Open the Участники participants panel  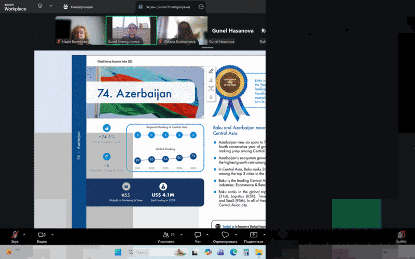166,237
